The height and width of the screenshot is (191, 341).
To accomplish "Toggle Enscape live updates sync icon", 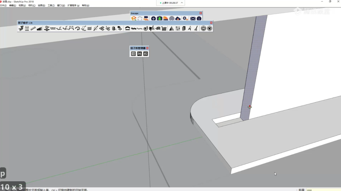I will [140, 19].
